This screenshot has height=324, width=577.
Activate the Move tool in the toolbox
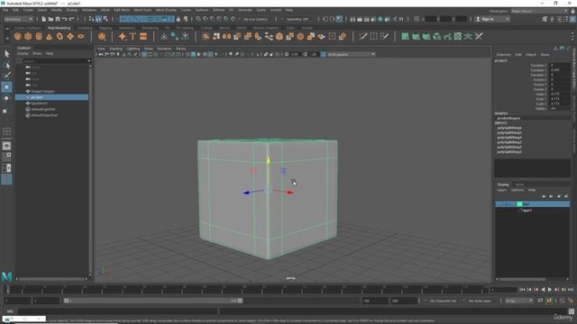(x=6, y=87)
